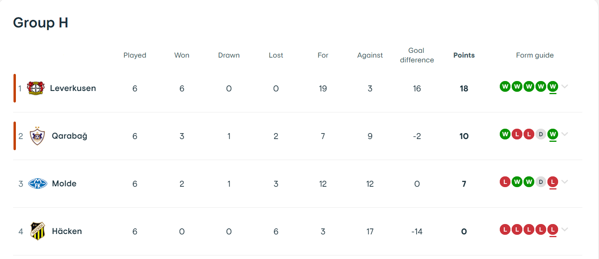
Task: Select Qarabağ's first green W form badge
Action: pyautogui.click(x=505, y=134)
